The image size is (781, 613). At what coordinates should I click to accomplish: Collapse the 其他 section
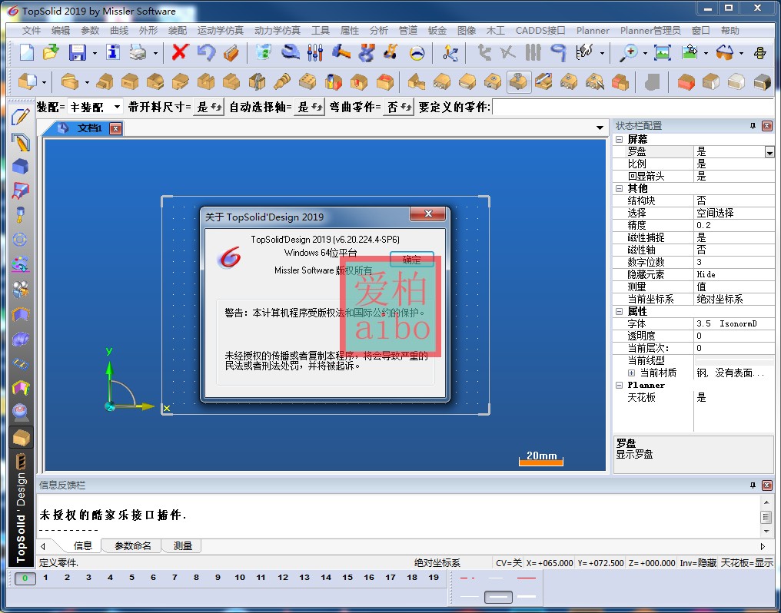click(x=619, y=188)
